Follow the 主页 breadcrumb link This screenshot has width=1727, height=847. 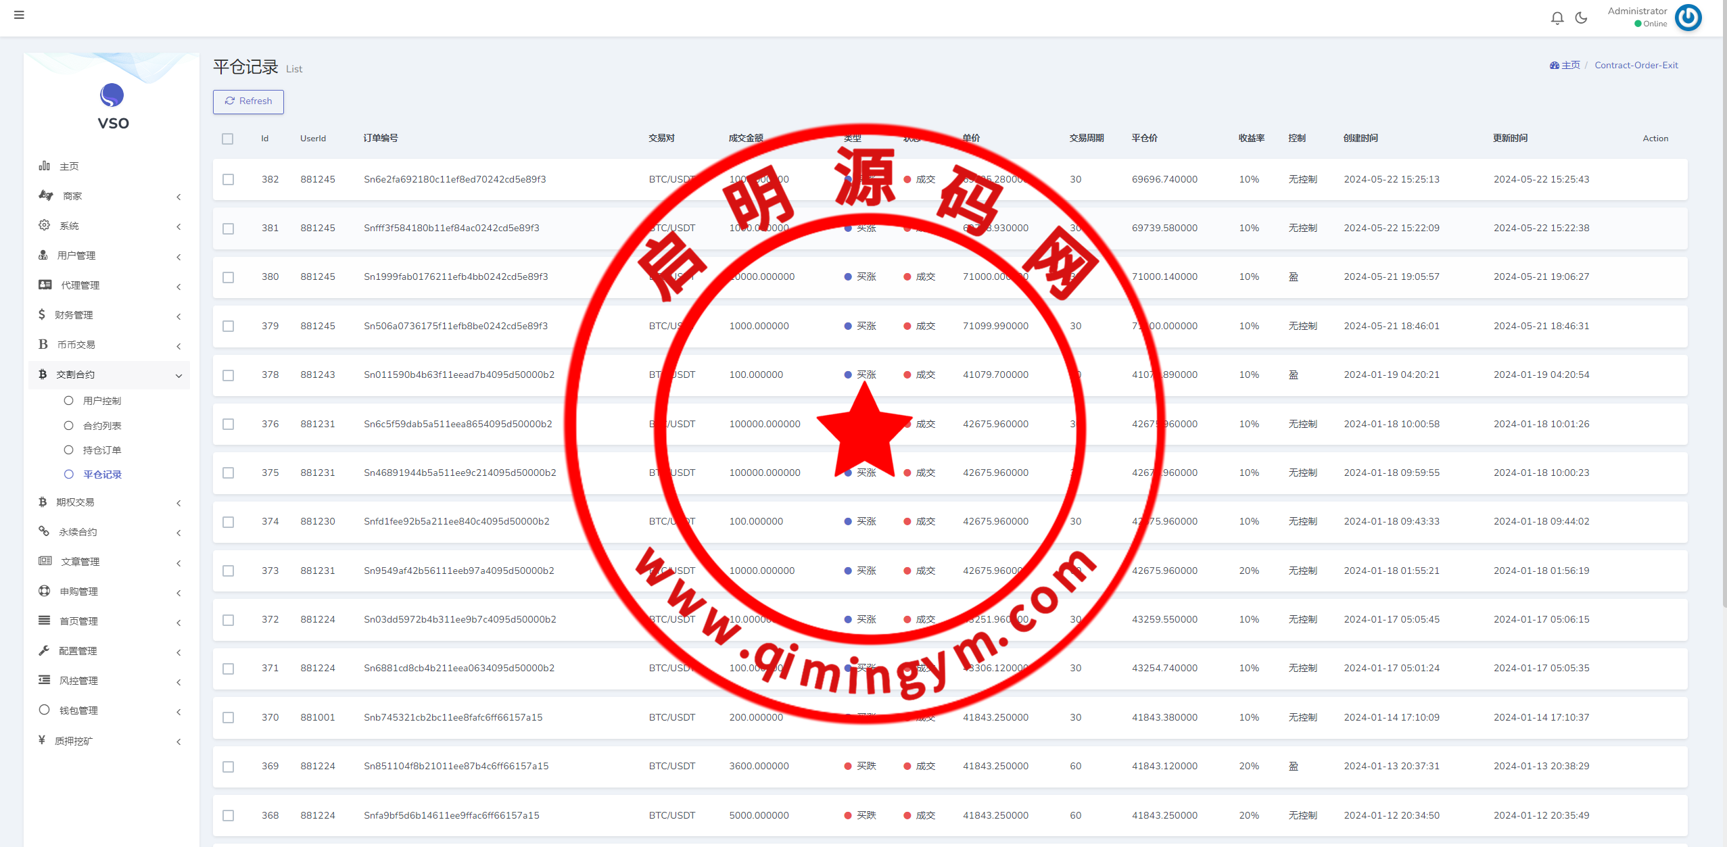pos(1569,66)
